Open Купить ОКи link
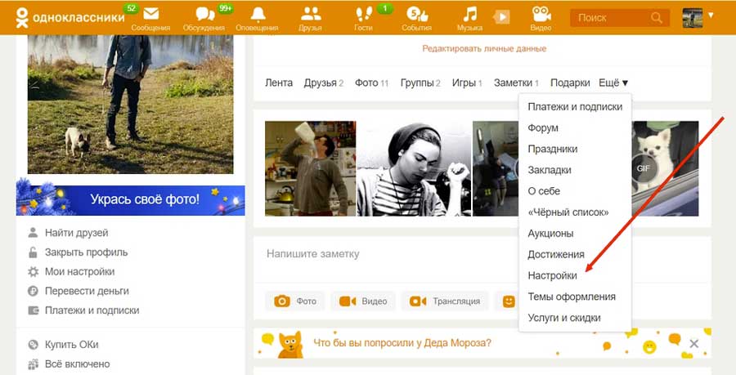Image resolution: width=736 pixels, height=375 pixels. [x=72, y=345]
